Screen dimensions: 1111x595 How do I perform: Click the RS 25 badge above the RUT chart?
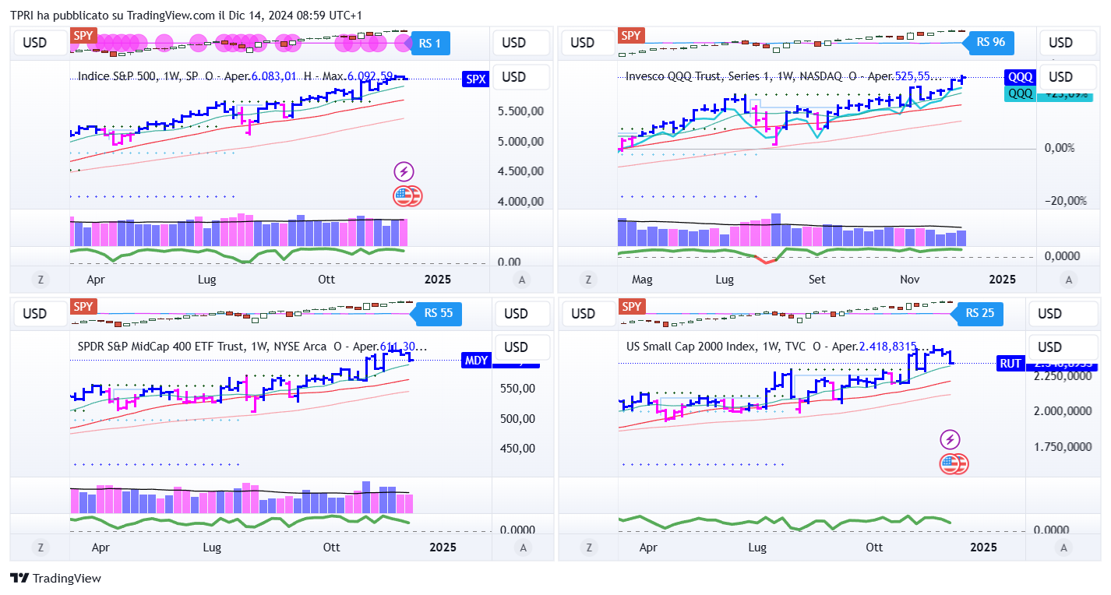979,313
